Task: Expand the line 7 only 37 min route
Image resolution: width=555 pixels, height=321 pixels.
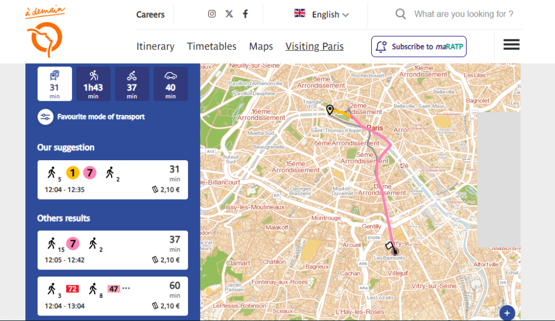Action: (113, 250)
